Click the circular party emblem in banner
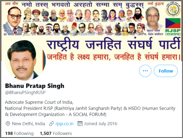Screen dimensions: 183x138 tap(173, 9)
